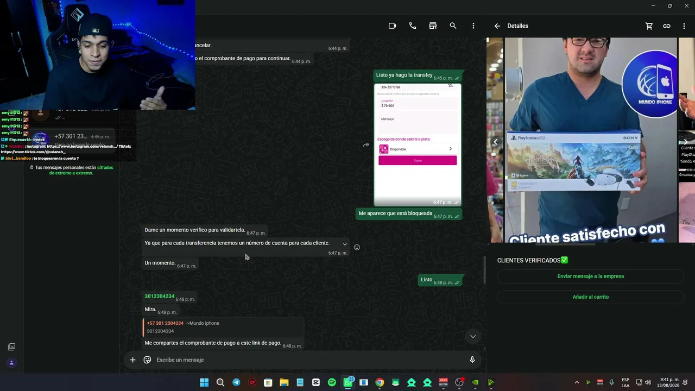695x391 pixels.
Task: Open the chat's three-dot menu
Action: [473, 26]
